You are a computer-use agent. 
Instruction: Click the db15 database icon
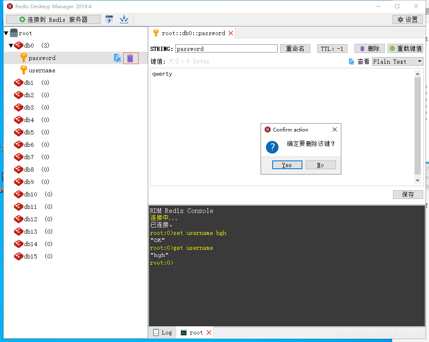pyautogui.click(x=19, y=256)
